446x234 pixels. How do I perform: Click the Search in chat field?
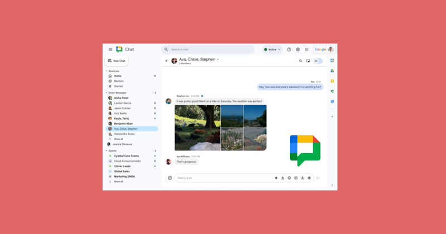(208, 50)
